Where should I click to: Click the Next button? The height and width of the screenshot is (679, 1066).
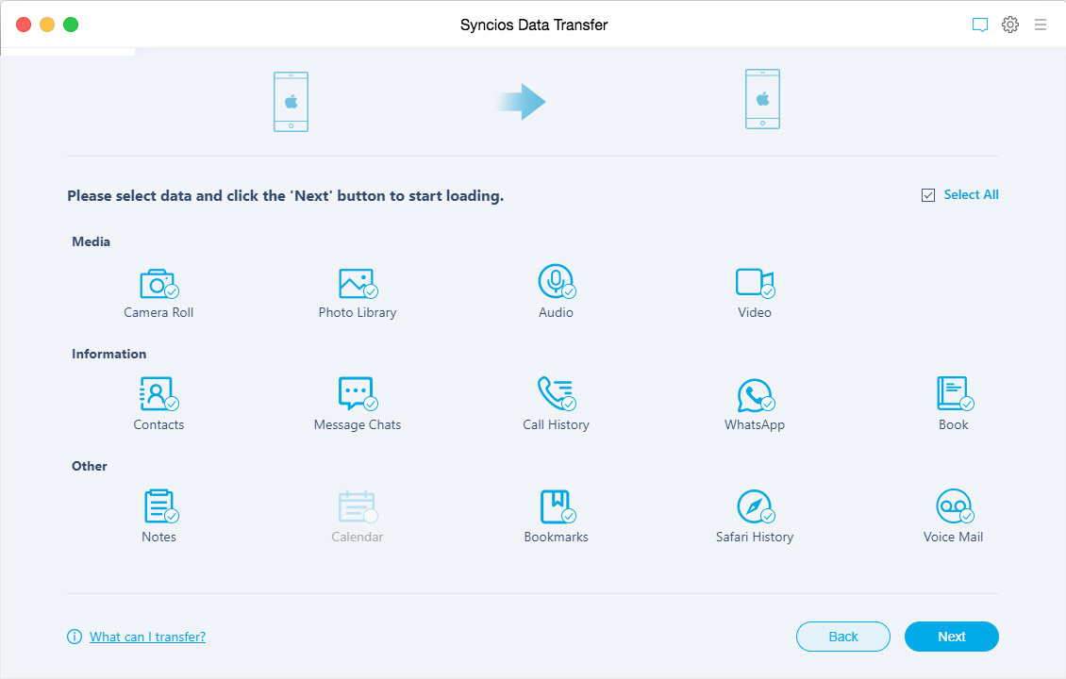[x=951, y=637]
